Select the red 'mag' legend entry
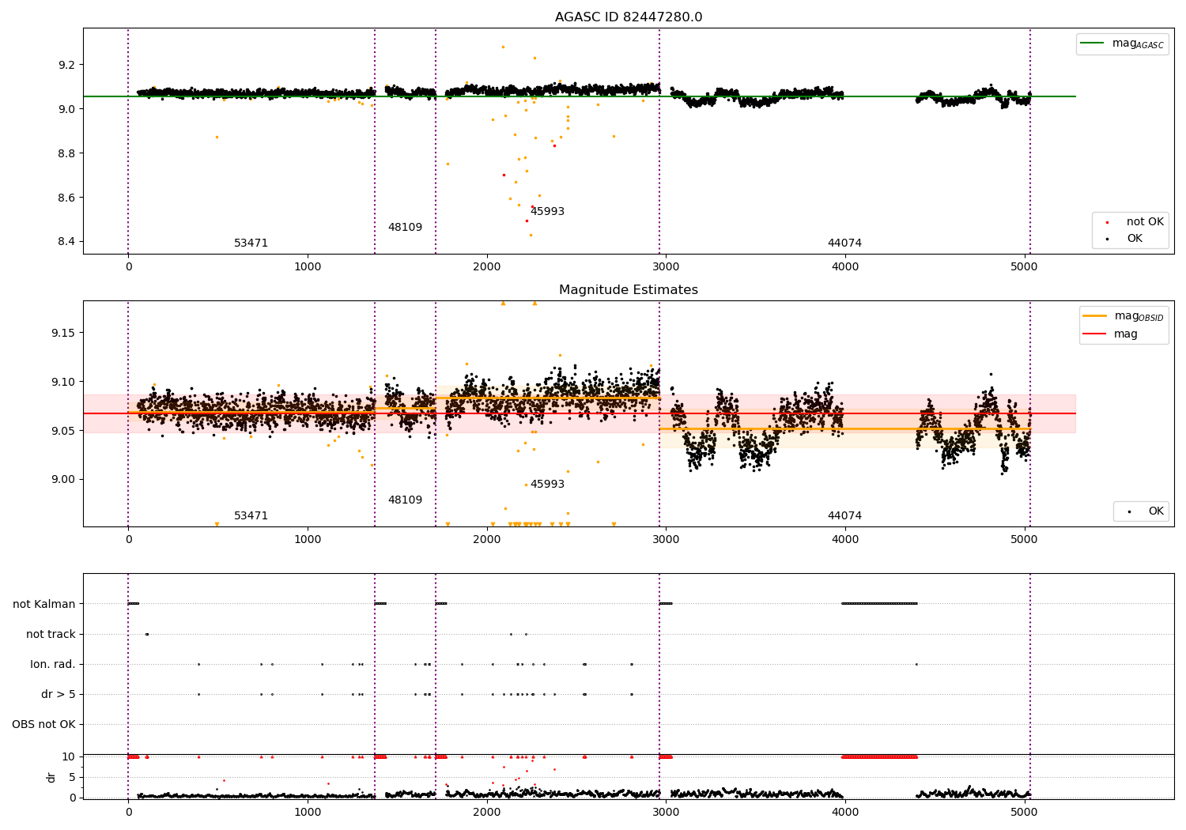 [1111, 334]
